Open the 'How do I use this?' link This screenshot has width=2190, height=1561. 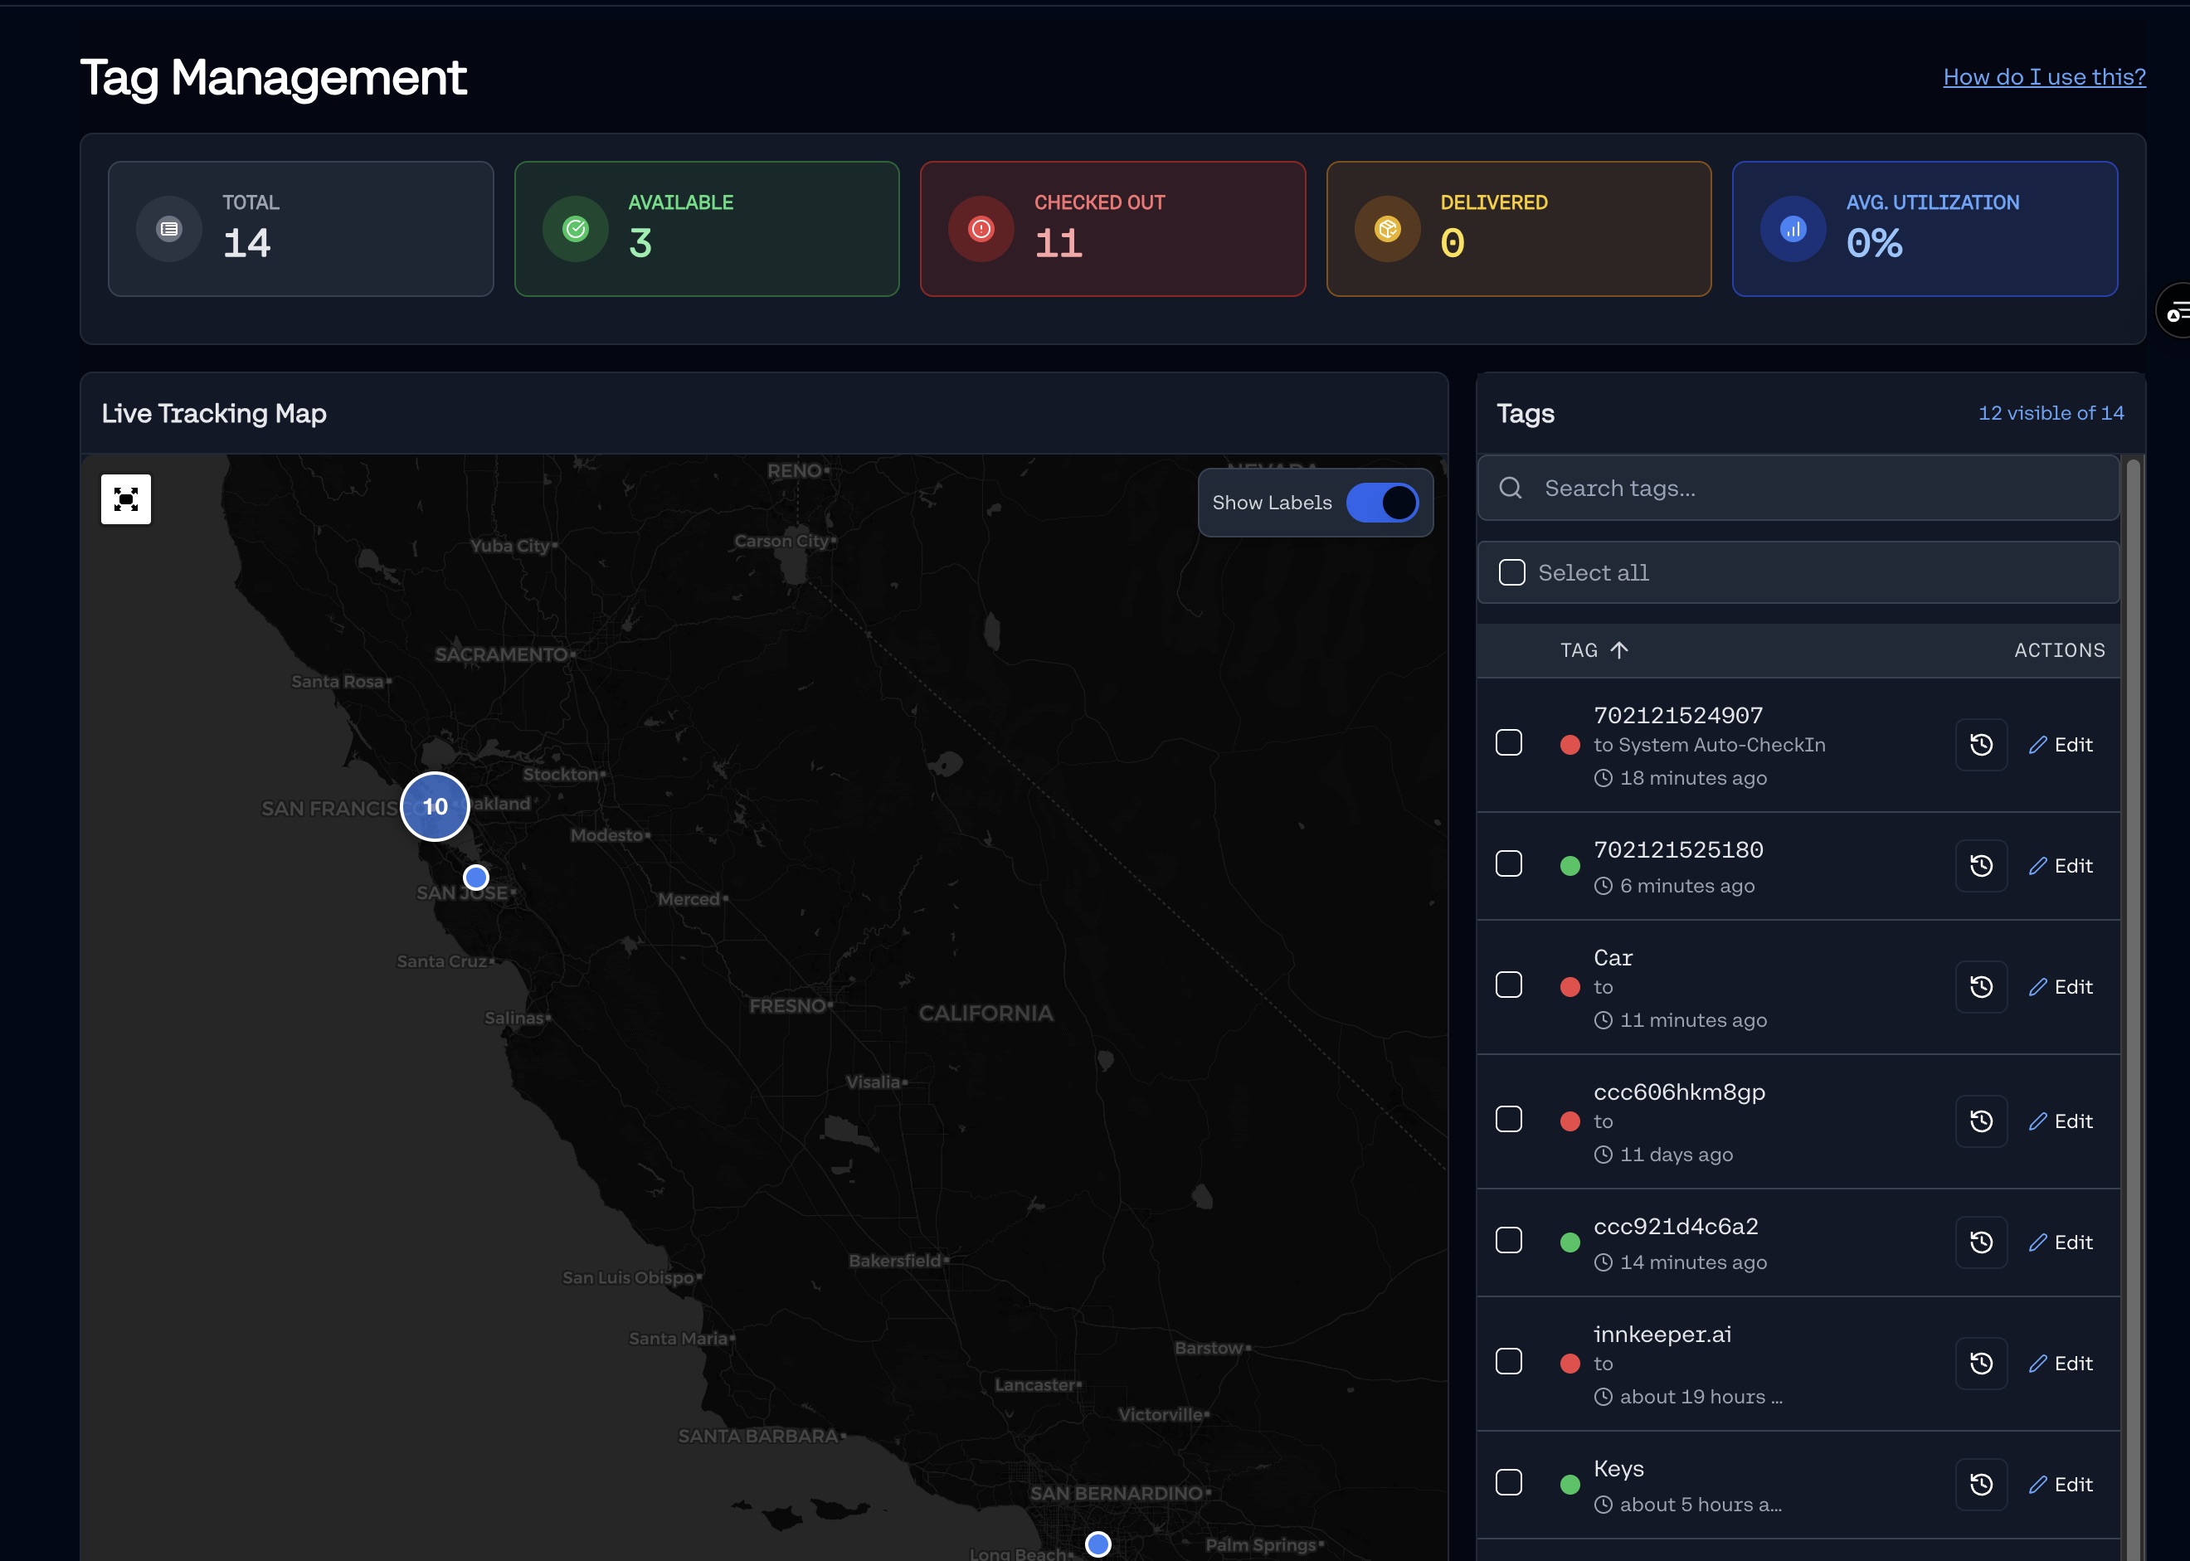(2044, 77)
